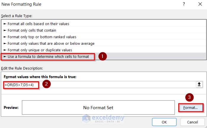Select 'Format only unique or duplicate values'
The width and height of the screenshot is (207, 128).
click(x=40, y=50)
